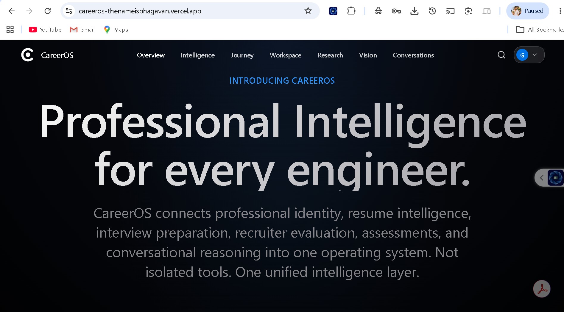Open the YouTube bookmark
Screen dimensions: 564x312
[x=45, y=29]
